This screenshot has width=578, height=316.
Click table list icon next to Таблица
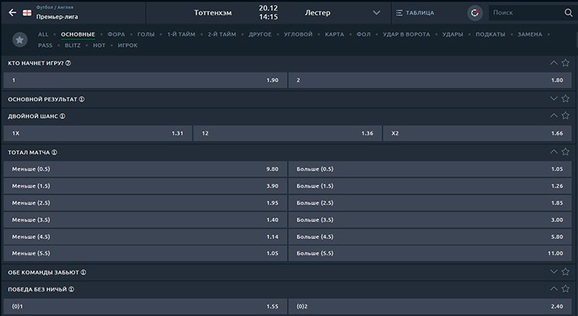click(399, 13)
